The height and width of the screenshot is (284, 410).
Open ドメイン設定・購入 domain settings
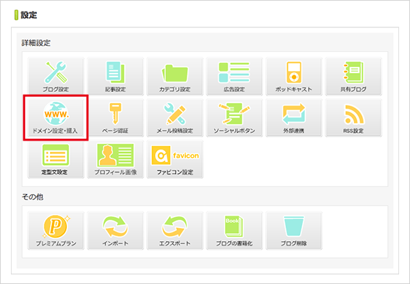click(55, 119)
